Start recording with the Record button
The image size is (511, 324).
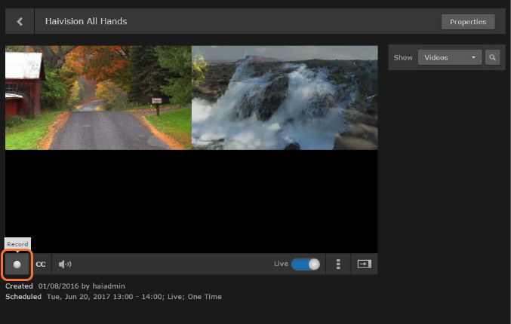pos(17,264)
